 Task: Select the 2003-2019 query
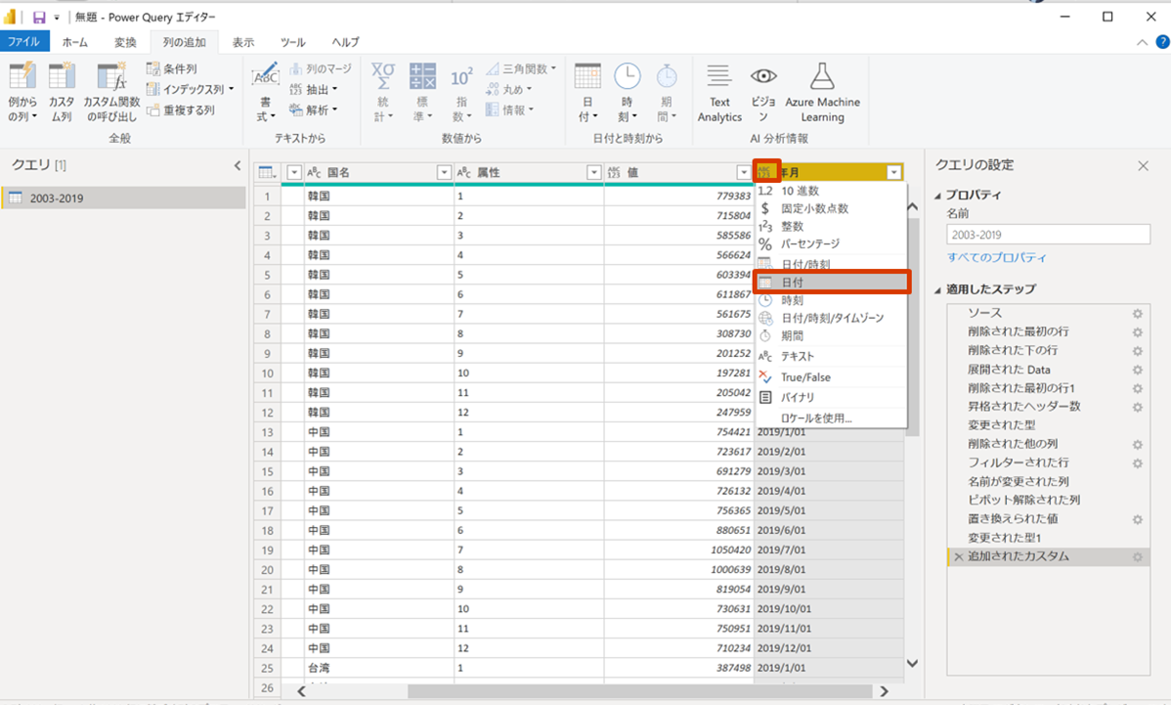123,198
